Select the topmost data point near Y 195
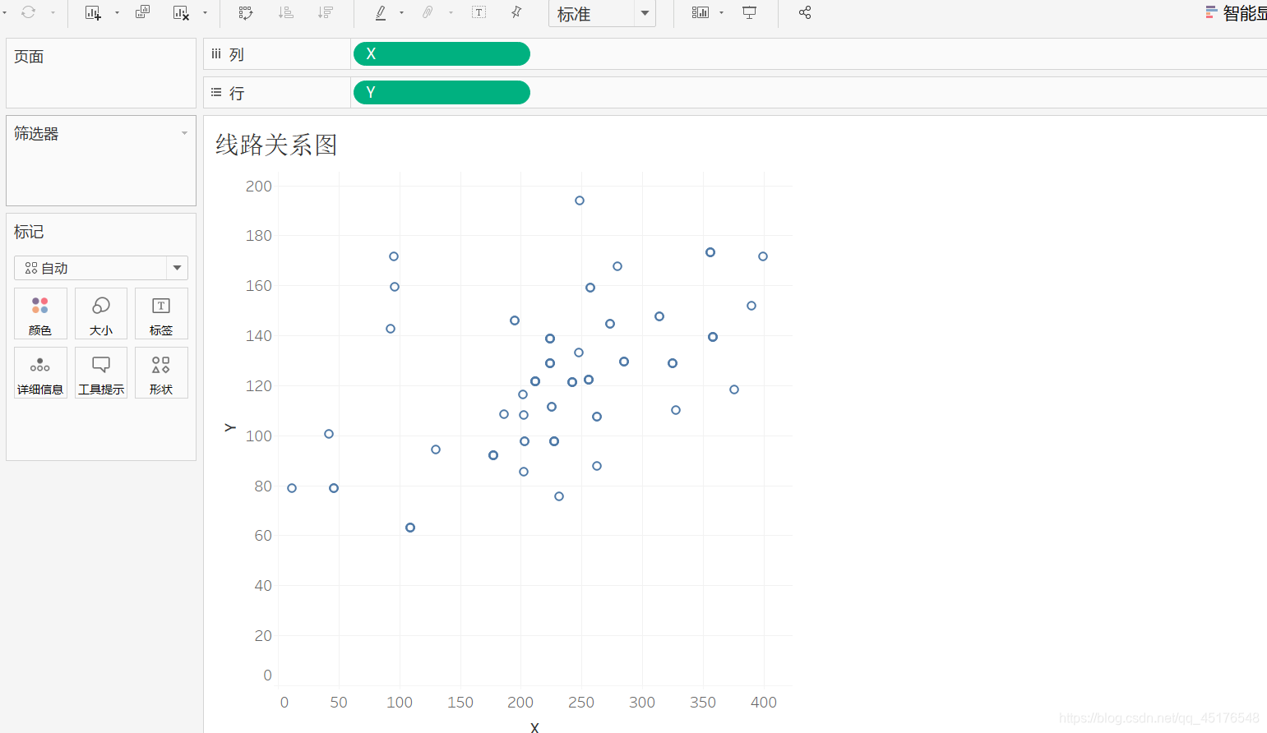1267x733 pixels. pos(580,201)
